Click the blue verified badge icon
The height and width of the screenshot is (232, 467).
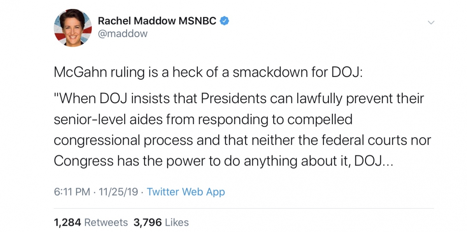[x=225, y=21]
